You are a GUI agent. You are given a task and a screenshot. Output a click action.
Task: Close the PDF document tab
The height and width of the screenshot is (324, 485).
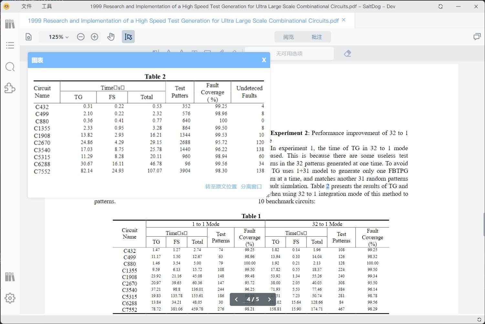[344, 20]
